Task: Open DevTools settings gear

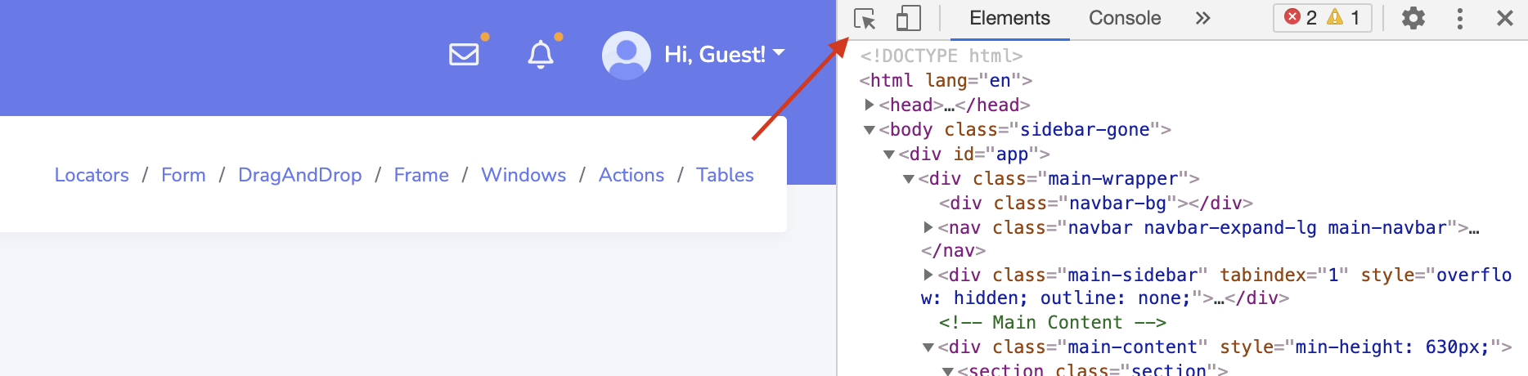Action: 1413,18
